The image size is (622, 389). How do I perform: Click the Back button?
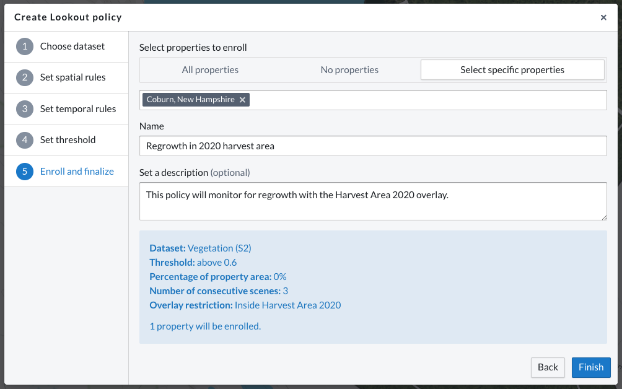pyautogui.click(x=548, y=367)
